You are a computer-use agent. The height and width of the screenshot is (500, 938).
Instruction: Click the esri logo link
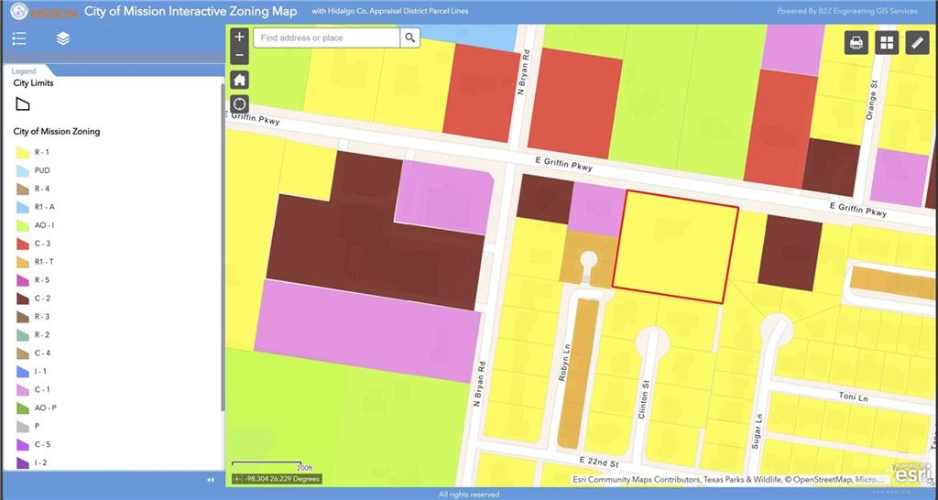(x=913, y=473)
